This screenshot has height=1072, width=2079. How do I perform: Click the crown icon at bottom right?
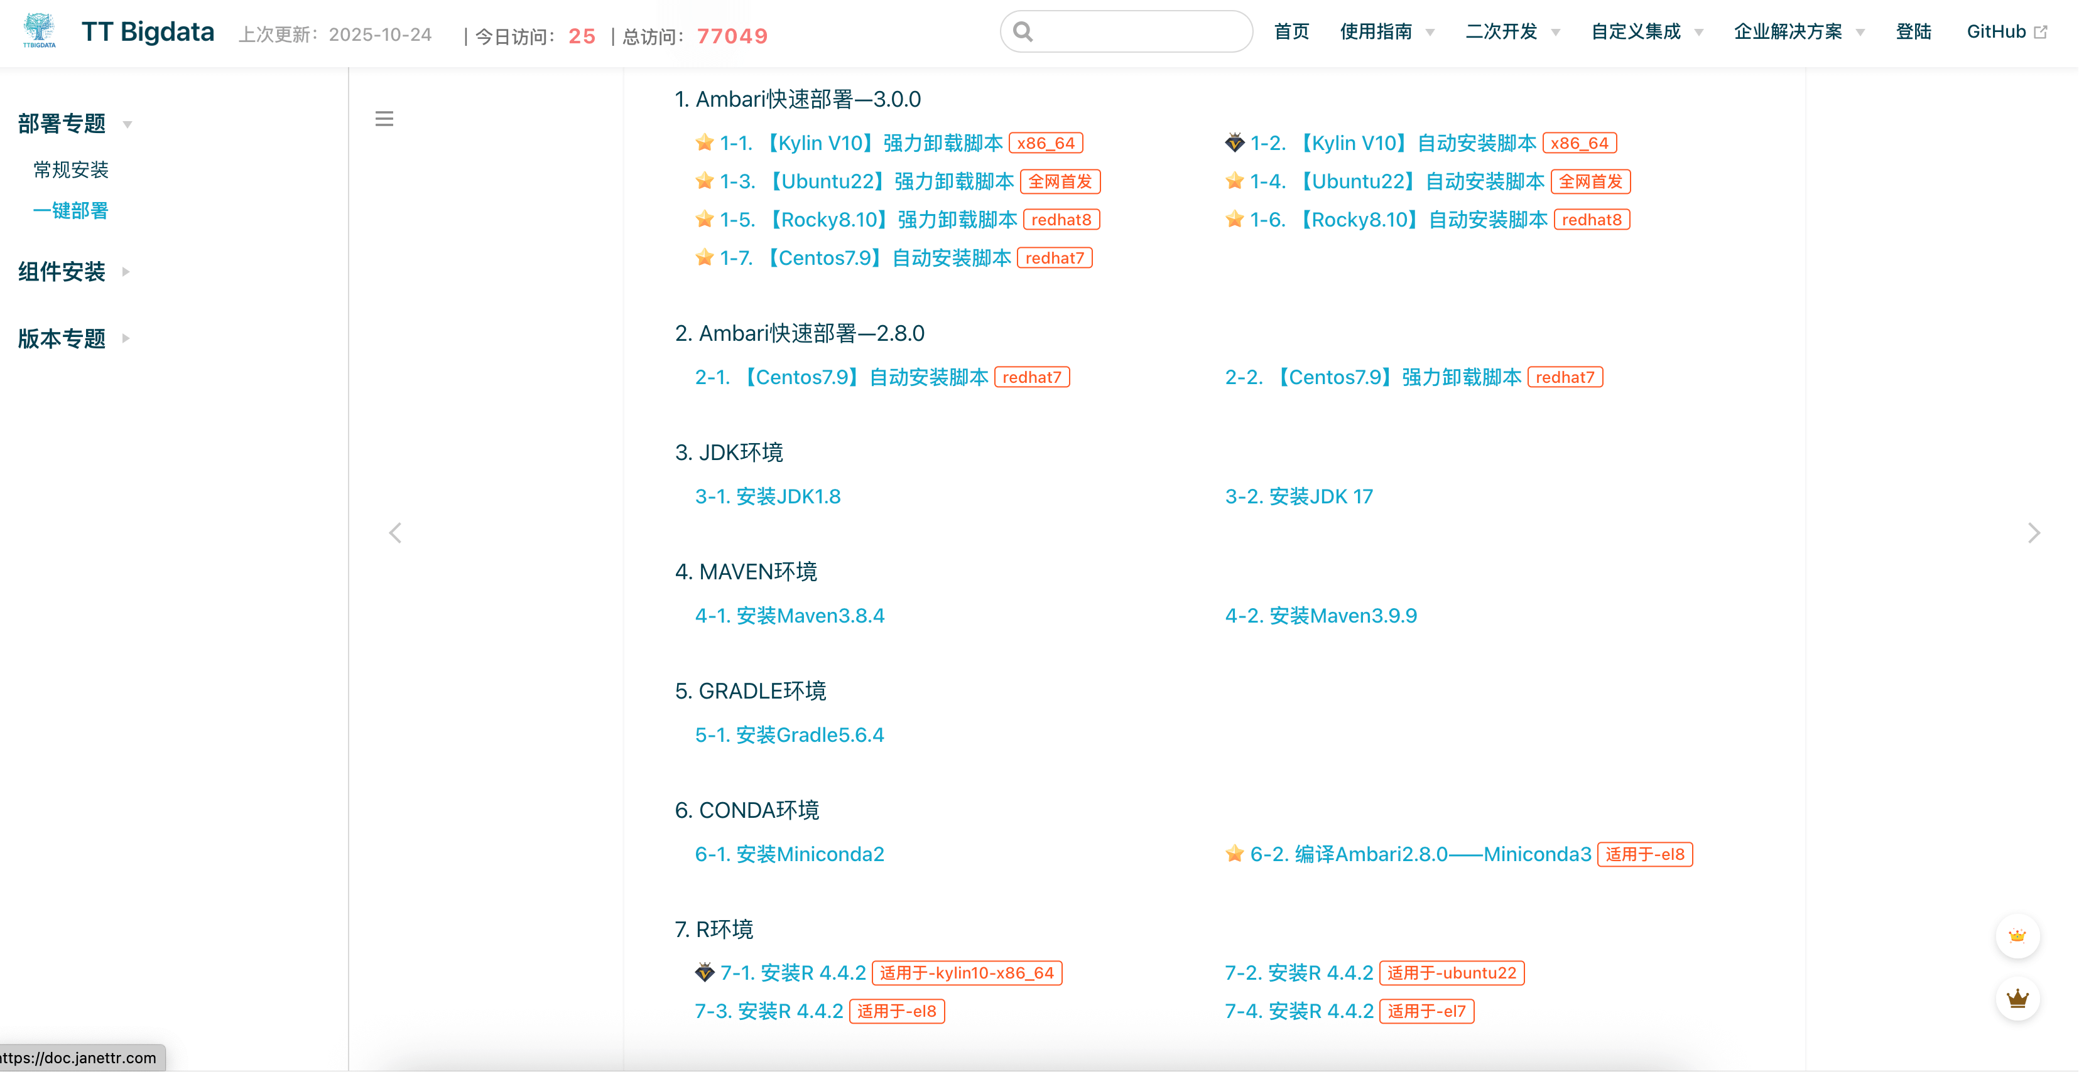point(2017,999)
